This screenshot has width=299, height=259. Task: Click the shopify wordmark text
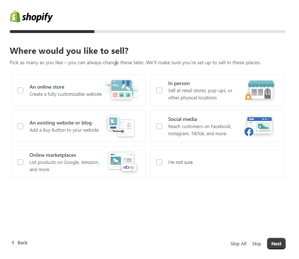[x=37, y=17]
